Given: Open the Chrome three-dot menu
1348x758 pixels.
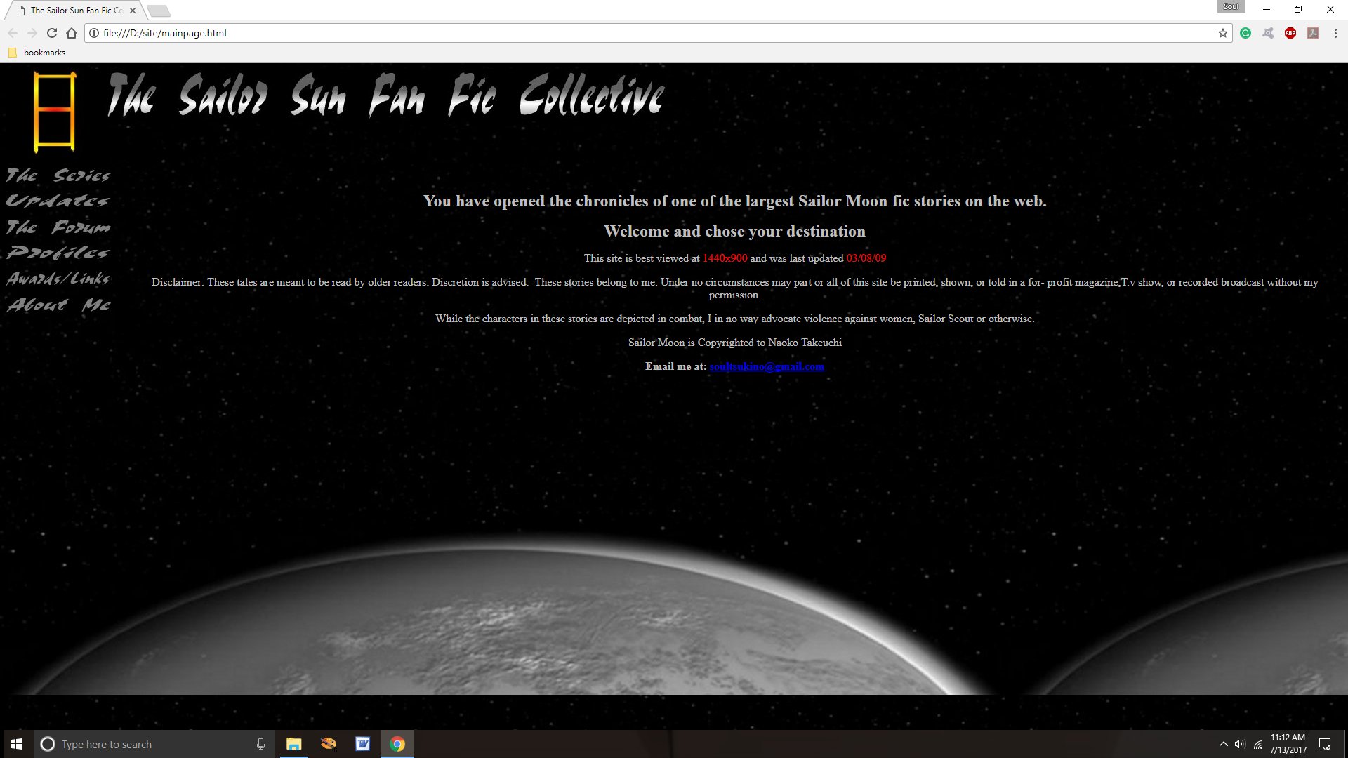Looking at the screenshot, I should (x=1335, y=33).
